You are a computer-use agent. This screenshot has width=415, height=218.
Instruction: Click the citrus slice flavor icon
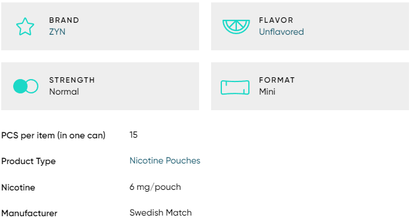(x=236, y=27)
